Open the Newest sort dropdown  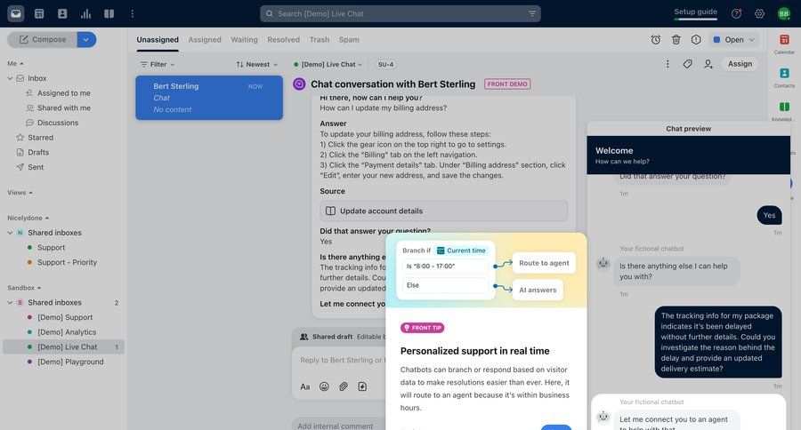coord(257,64)
